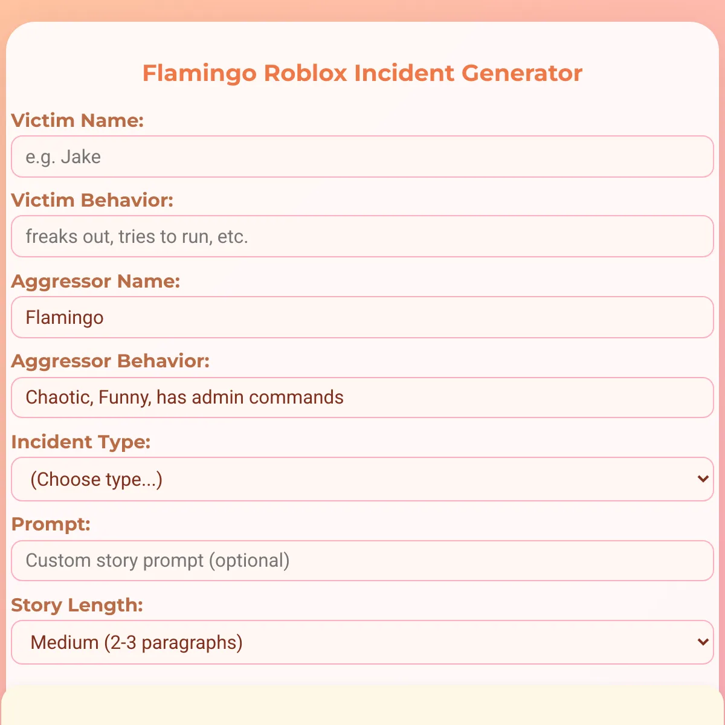725x725 pixels.
Task: Click the pale yellow output panel at bottom
Action: pos(362,705)
